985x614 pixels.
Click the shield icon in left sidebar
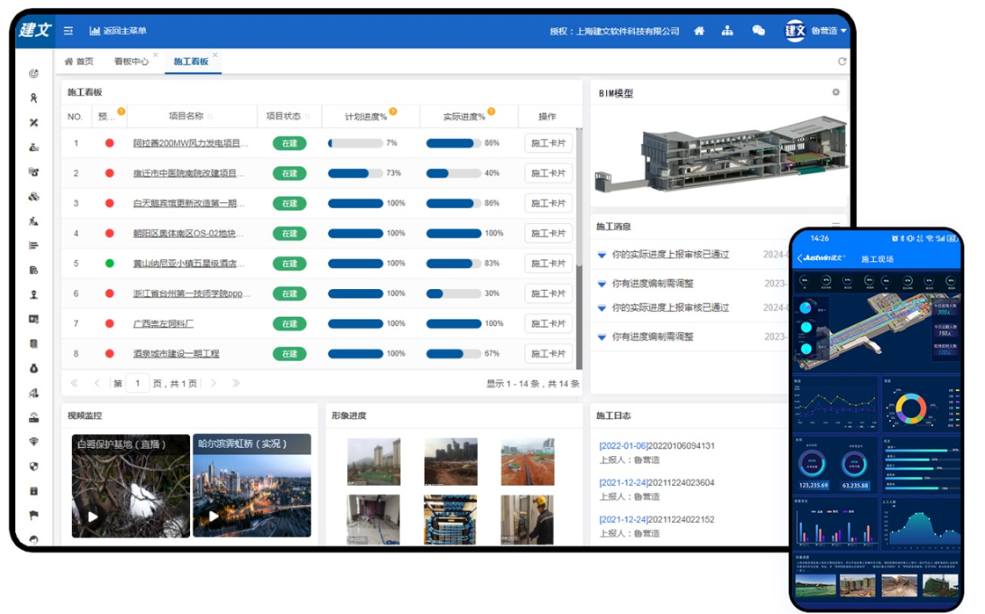[x=34, y=466]
